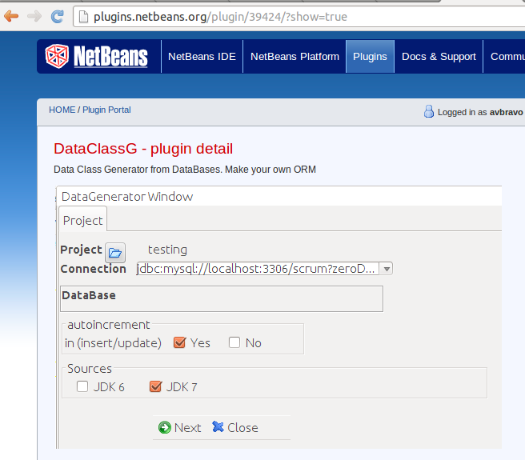Go to the HOME breadcrumb link

pyautogui.click(x=62, y=110)
